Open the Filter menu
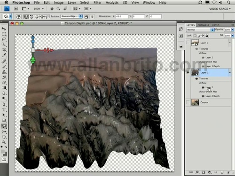 (x=97, y=2)
